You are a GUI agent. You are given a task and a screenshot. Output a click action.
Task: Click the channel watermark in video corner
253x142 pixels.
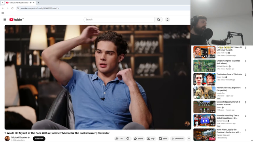(187, 124)
